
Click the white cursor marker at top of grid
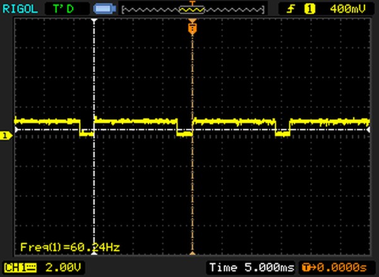pos(94,22)
